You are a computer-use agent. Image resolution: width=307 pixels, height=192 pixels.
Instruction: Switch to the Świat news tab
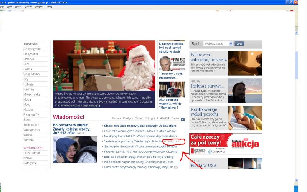click(139, 118)
